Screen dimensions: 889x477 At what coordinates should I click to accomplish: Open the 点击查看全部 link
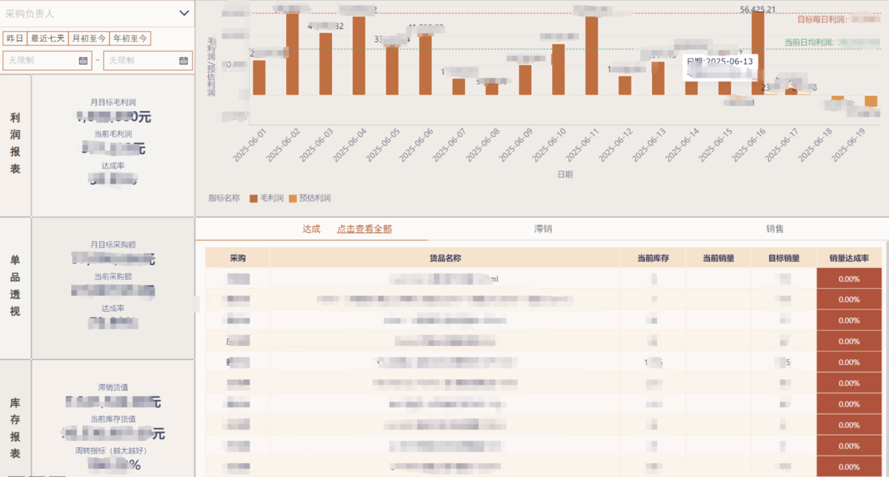364,229
